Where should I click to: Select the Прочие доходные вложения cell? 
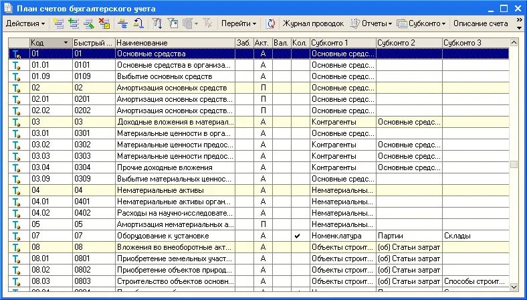(175, 167)
